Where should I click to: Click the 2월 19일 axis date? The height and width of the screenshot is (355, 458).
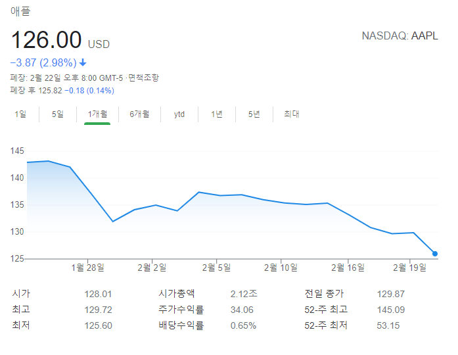coord(409,268)
